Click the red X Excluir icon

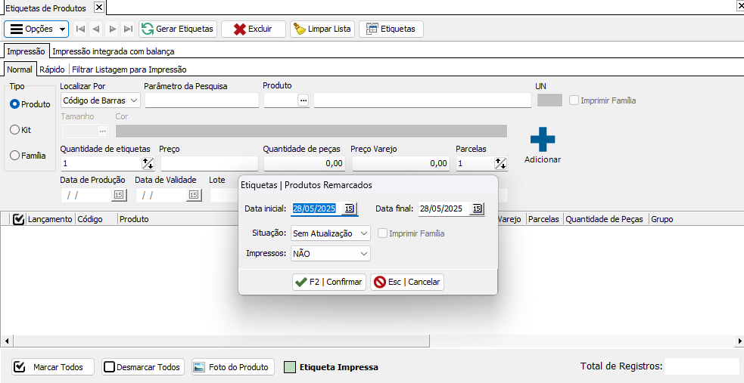pyautogui.click(x=239, y=29)
